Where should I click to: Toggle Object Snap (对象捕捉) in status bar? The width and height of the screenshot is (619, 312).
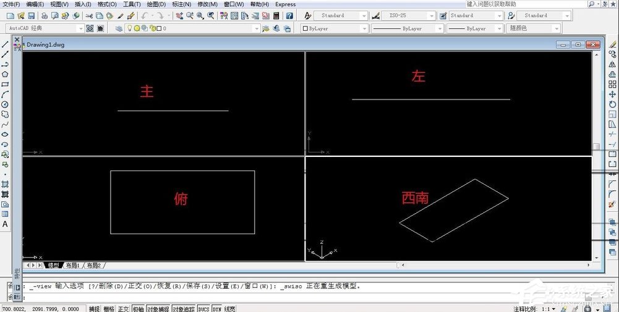(158, 309)
